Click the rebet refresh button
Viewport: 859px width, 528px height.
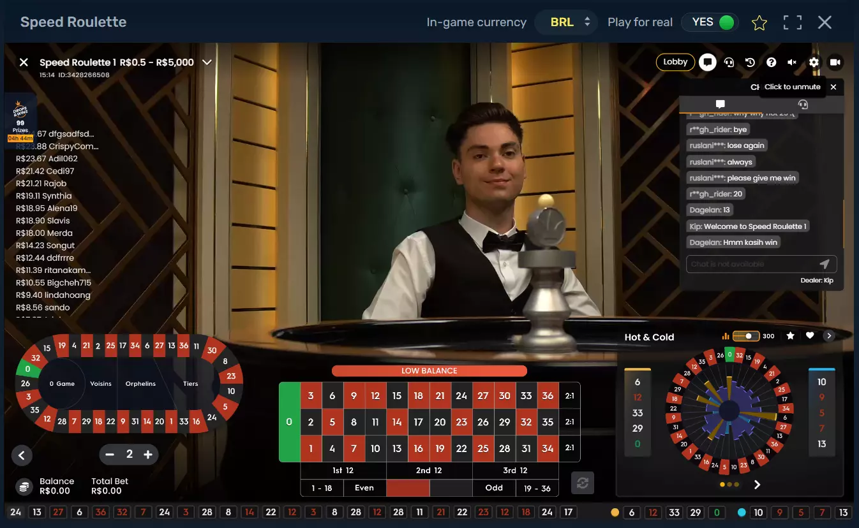point(583,483)
